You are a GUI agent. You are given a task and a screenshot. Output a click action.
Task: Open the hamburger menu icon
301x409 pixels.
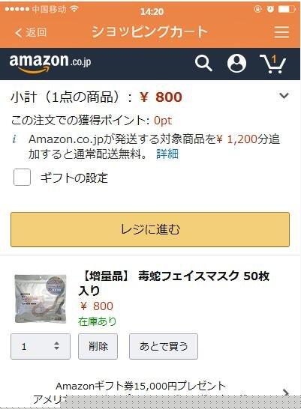pos(281,31)
